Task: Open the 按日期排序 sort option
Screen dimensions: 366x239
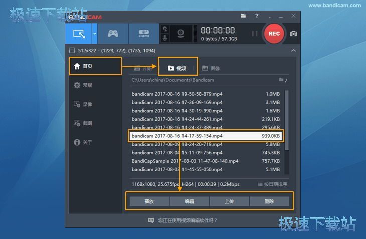Action: click(272, 184)
